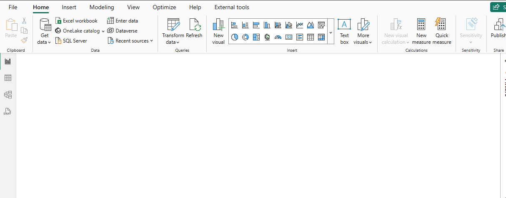
Task: Open DAX query view in the sidebar
Action: 8,112
